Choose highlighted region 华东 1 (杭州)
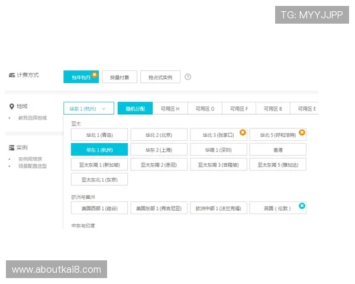 [99, 150]
